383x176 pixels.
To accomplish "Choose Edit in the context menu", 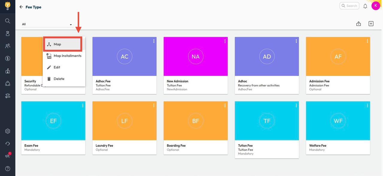I will point(57,67).
